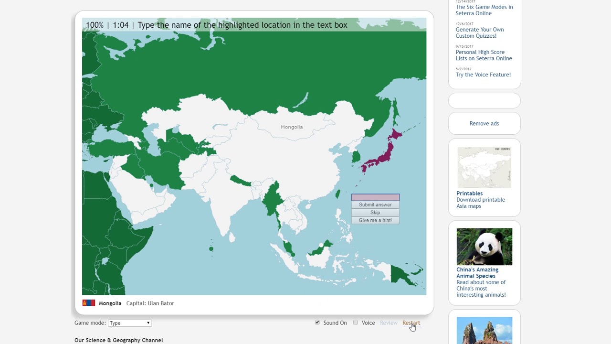Open Generate Your Own Custom Quizzes link
611x344 pixels.
[x=480, y=32]
